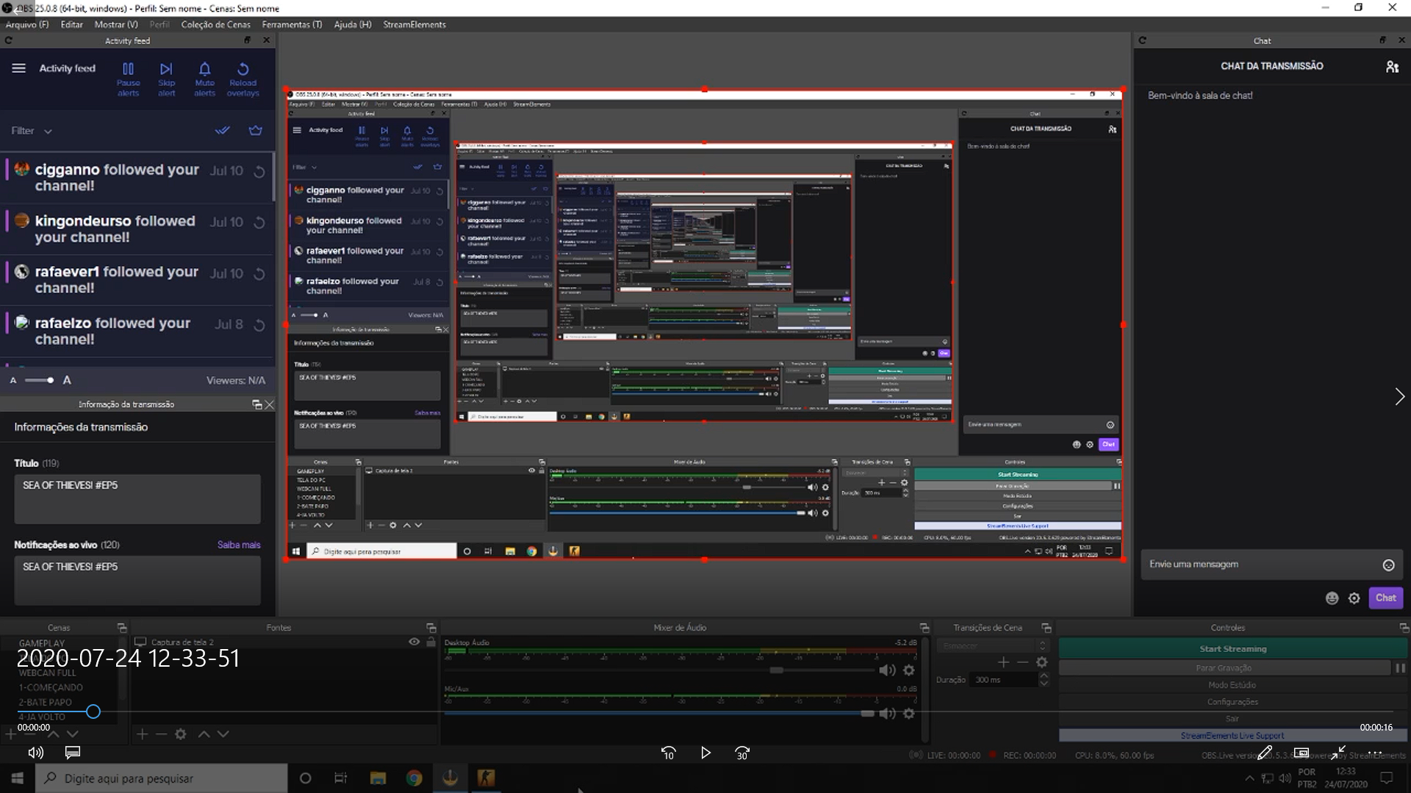Pause the recording with the pause icon

pyautogui.click(x=1400, y=668)
